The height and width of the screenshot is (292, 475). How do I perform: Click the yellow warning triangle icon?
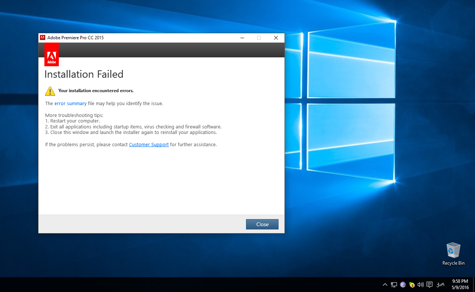point(50,91)
